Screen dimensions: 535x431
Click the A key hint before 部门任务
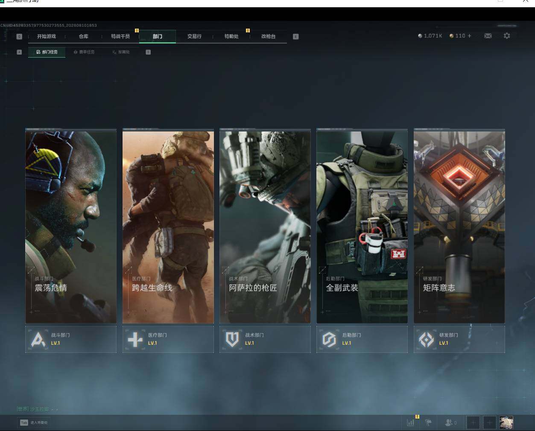point(19,52)
